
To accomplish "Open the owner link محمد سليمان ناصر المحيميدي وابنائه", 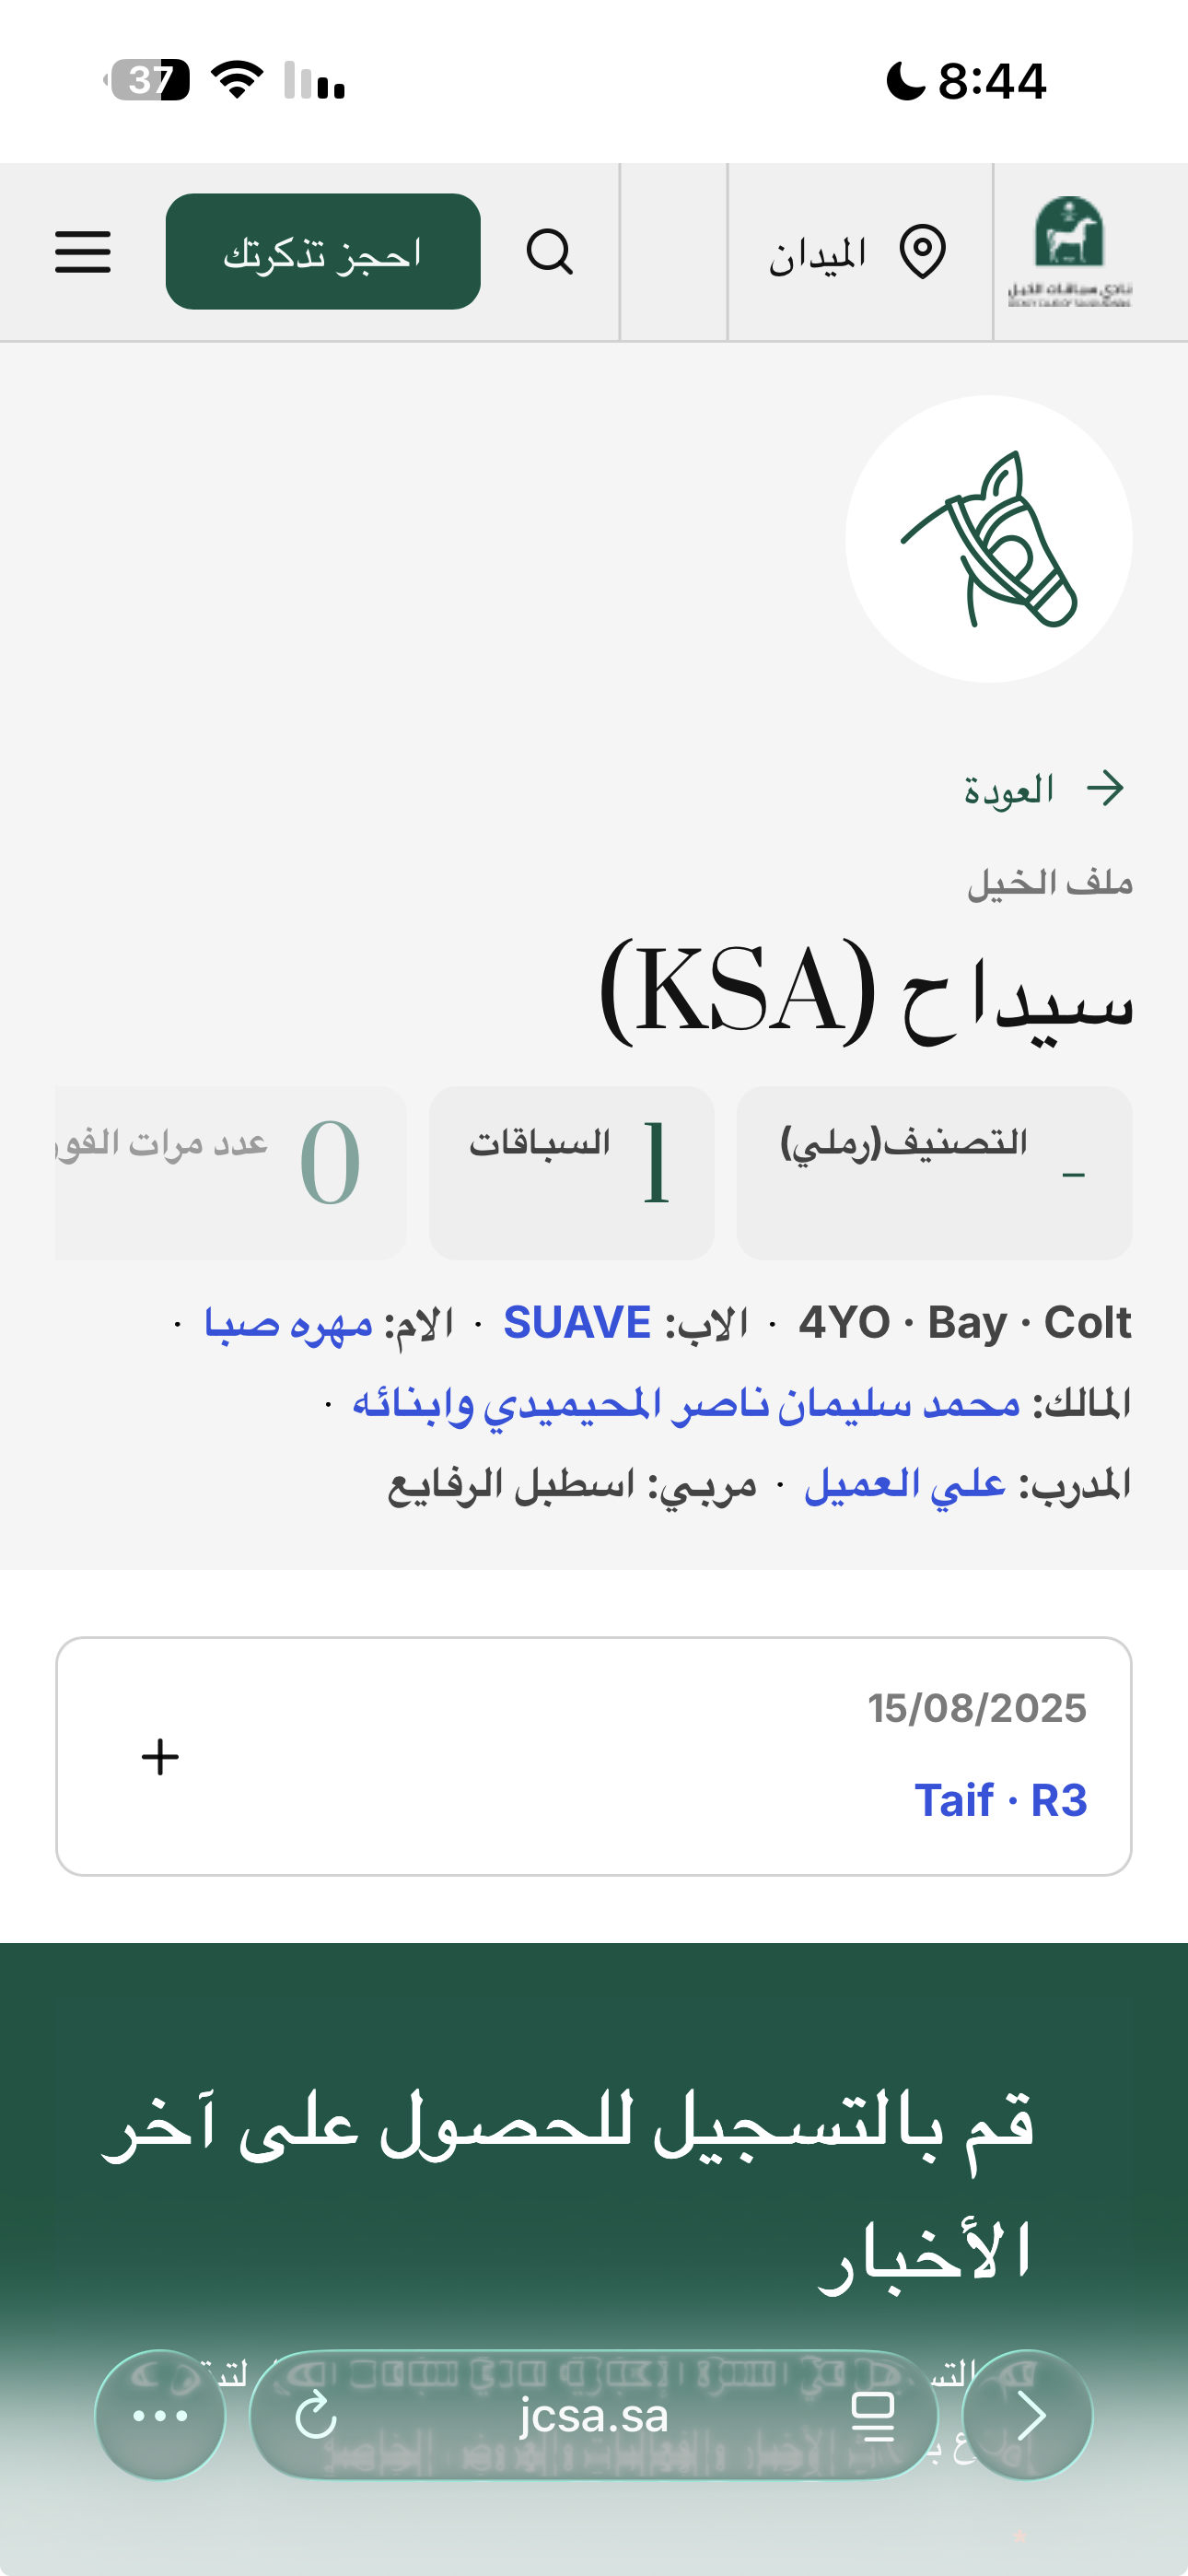I will tap(686, 1403).
